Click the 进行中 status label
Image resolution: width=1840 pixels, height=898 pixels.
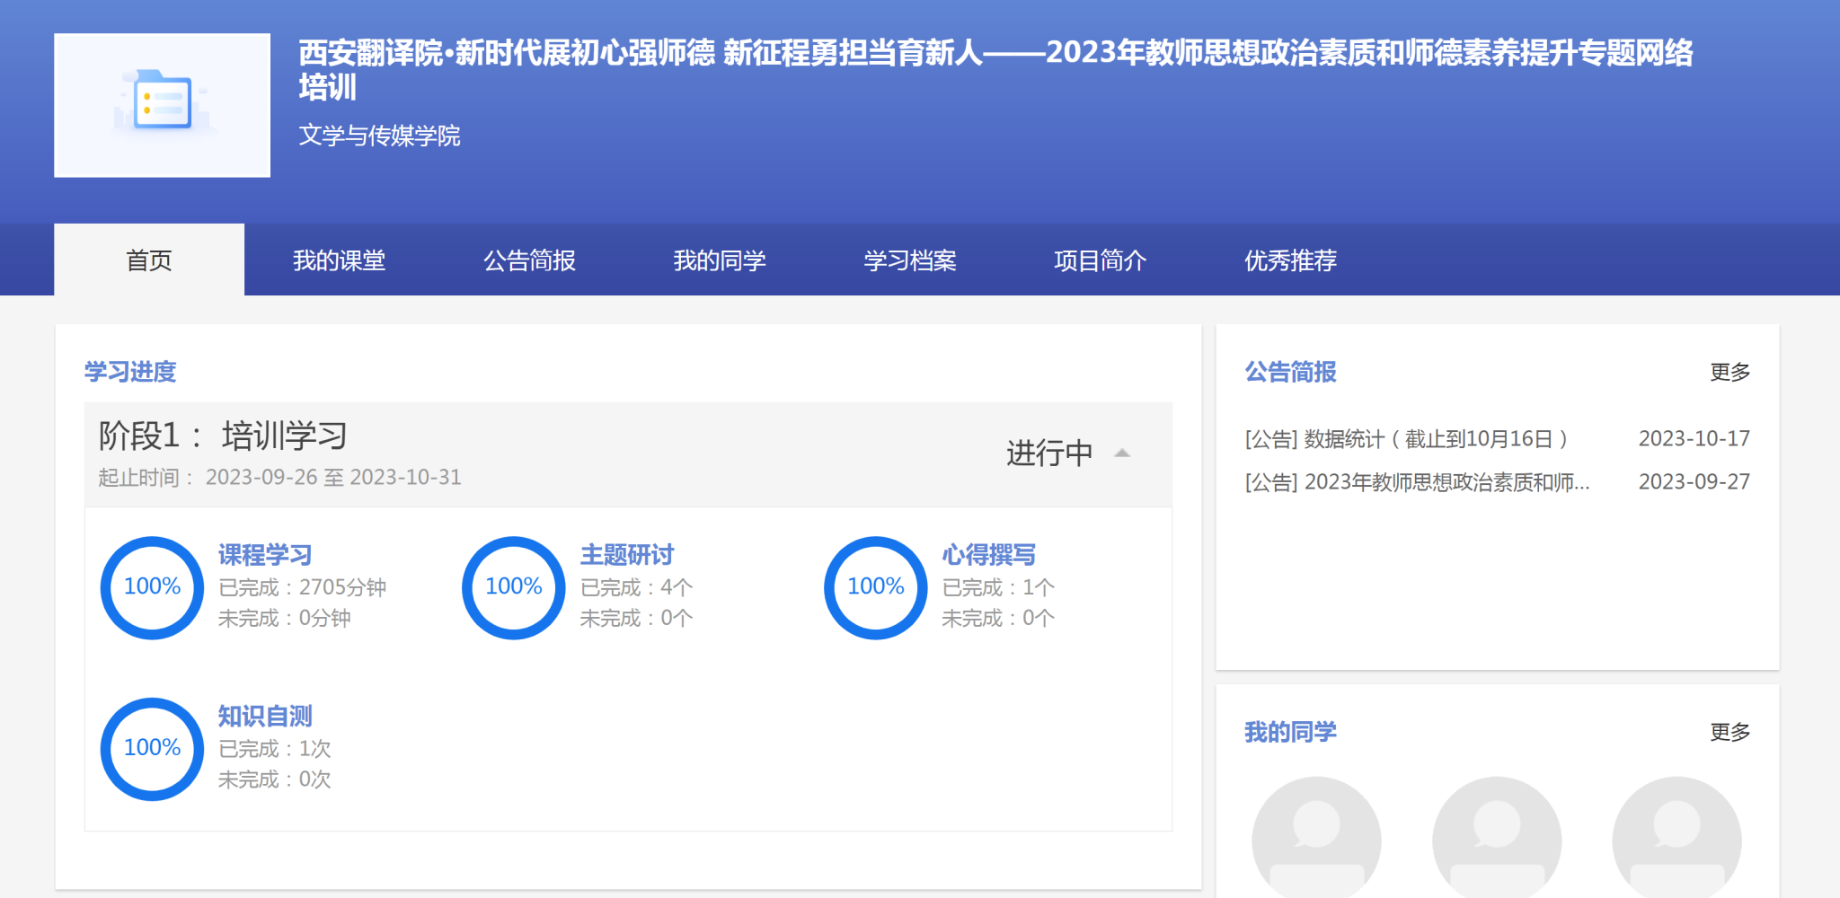(x=1049, y=453)
